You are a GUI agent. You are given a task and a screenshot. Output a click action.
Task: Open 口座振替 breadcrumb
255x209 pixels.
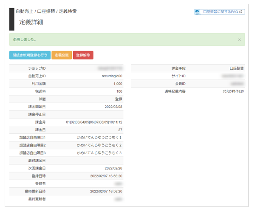pyautogui.click(x=46, y=11)
